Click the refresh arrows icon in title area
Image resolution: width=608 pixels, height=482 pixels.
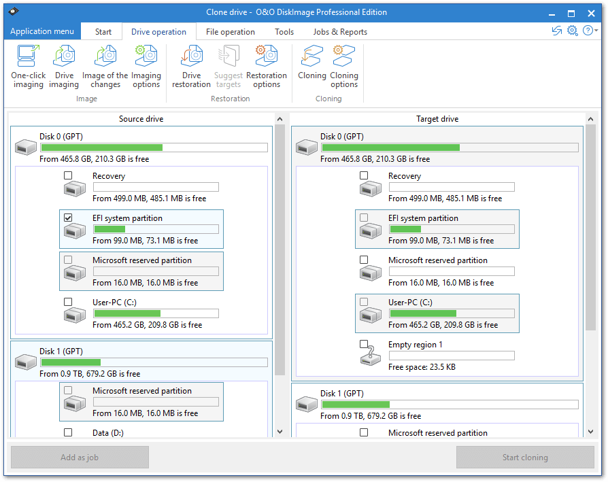click(x=557, y=31)
